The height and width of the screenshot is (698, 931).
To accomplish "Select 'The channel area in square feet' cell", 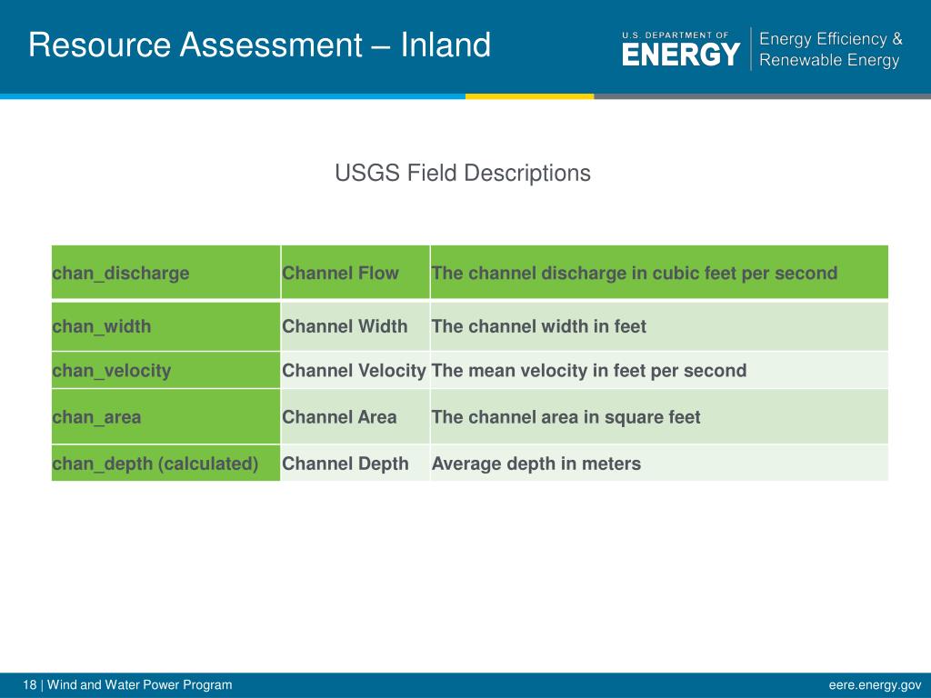I will [659, 416].
